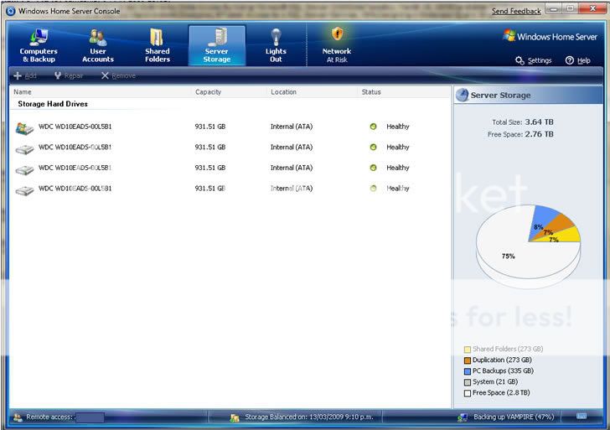Viewport: 610px width, 430px height.
Task: Click the Storage Balanced on 13/03/2009 status text
Action: click(309, 417)
